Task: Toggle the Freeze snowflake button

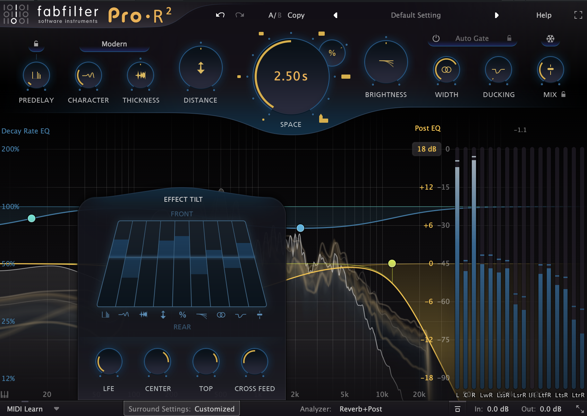Action: pyautogui.click(x=550, y=38)
